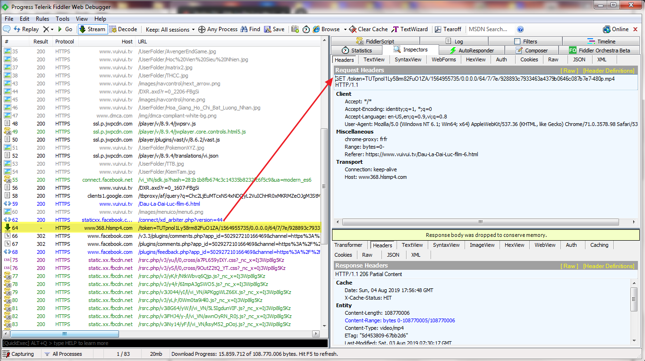Save sessions with the Save button
This screenshot has width=645, height=361.
click(274, 29)
